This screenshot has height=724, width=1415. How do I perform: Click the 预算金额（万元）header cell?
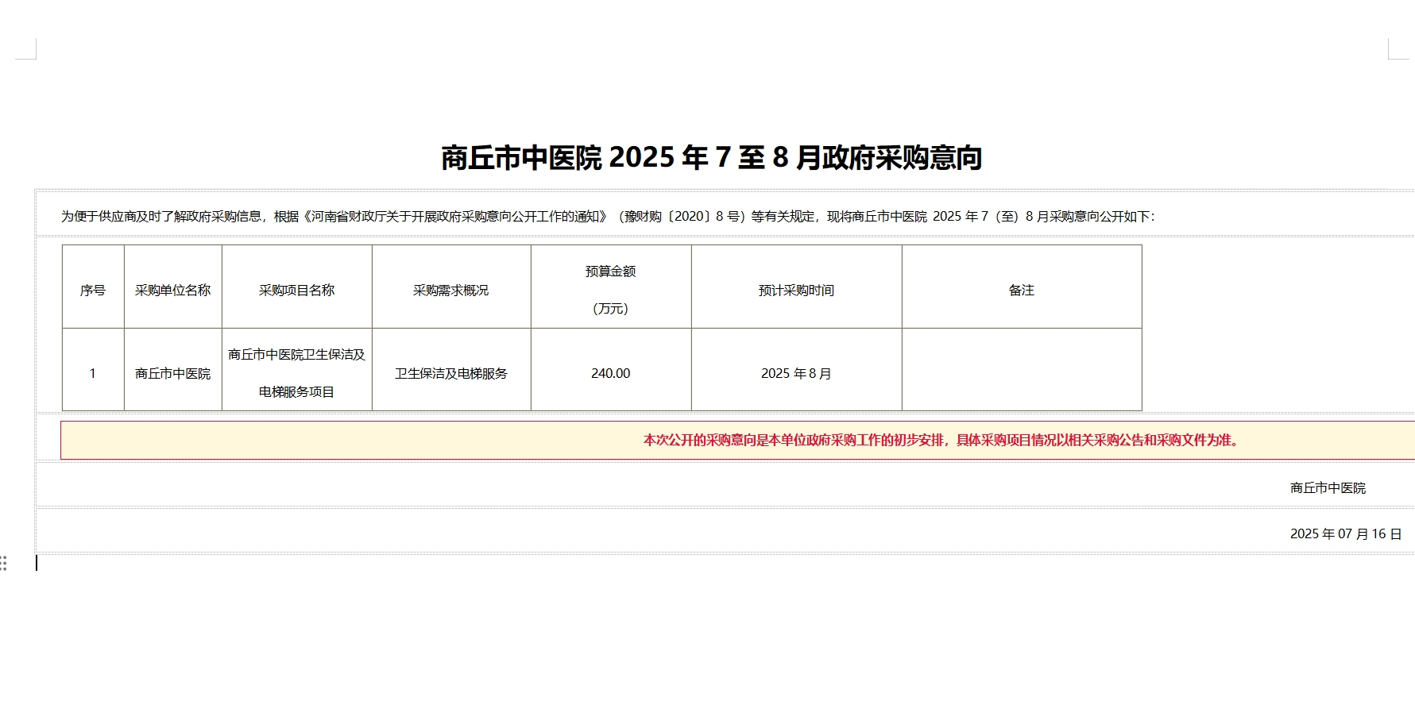coord(610,291)
